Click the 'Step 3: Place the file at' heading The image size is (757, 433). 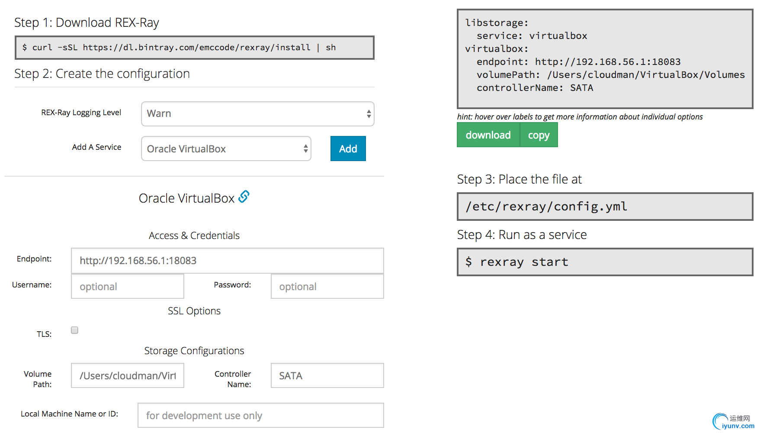click(x=519, y=179)
